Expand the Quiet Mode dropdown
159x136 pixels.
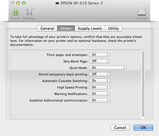click(108, 68)
